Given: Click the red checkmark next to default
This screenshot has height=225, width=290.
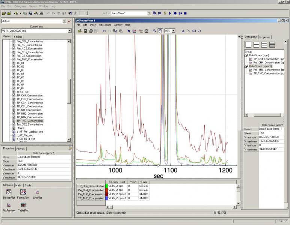Looking at the screenshot, I should click(69, 21).
